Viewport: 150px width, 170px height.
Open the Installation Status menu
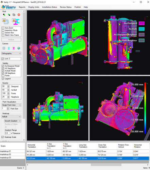pos(50,7)
